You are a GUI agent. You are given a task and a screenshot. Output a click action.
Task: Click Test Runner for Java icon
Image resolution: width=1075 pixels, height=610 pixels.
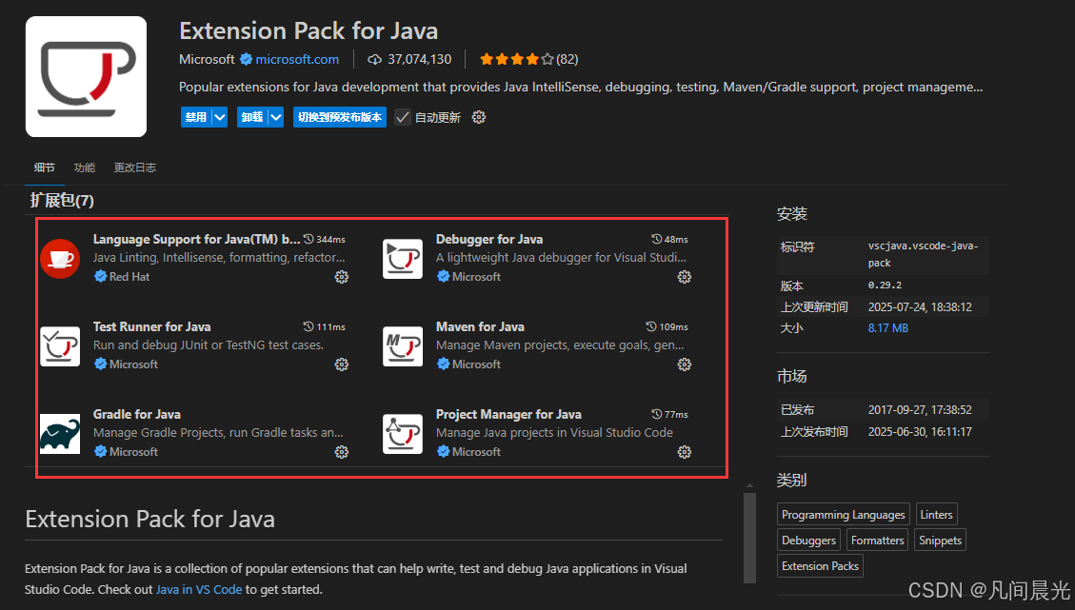point(60,346)
